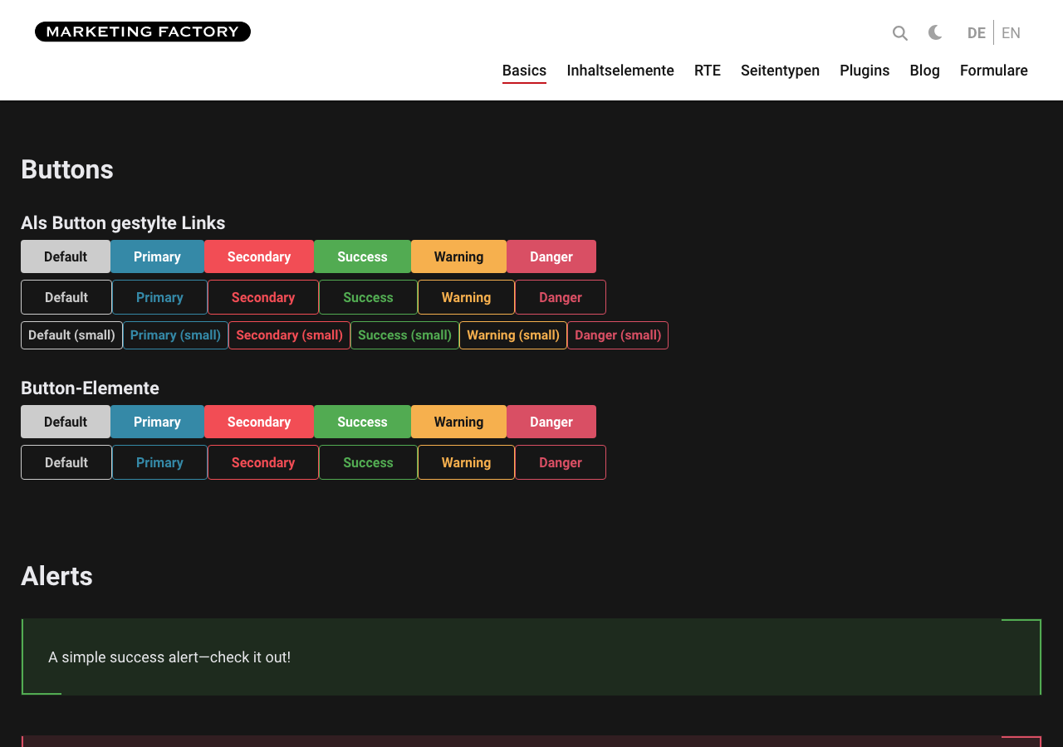Open the Basics menu
The image size is (1063, 747).
[x=524, y=71]
